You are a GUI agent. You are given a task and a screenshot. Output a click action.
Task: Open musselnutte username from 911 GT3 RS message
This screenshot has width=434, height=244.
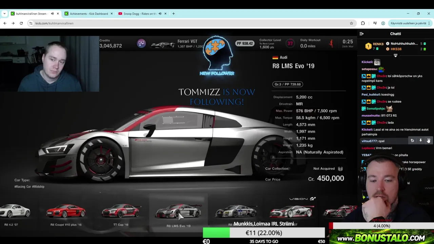coord(371,116)
